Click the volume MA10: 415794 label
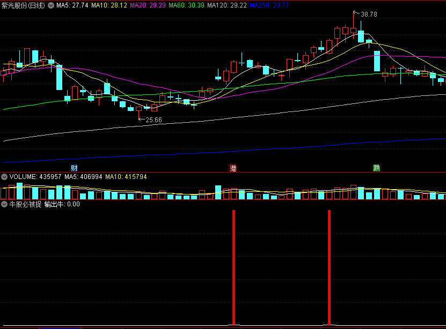This screenshot has width=446, height=329. pos(126,177)
